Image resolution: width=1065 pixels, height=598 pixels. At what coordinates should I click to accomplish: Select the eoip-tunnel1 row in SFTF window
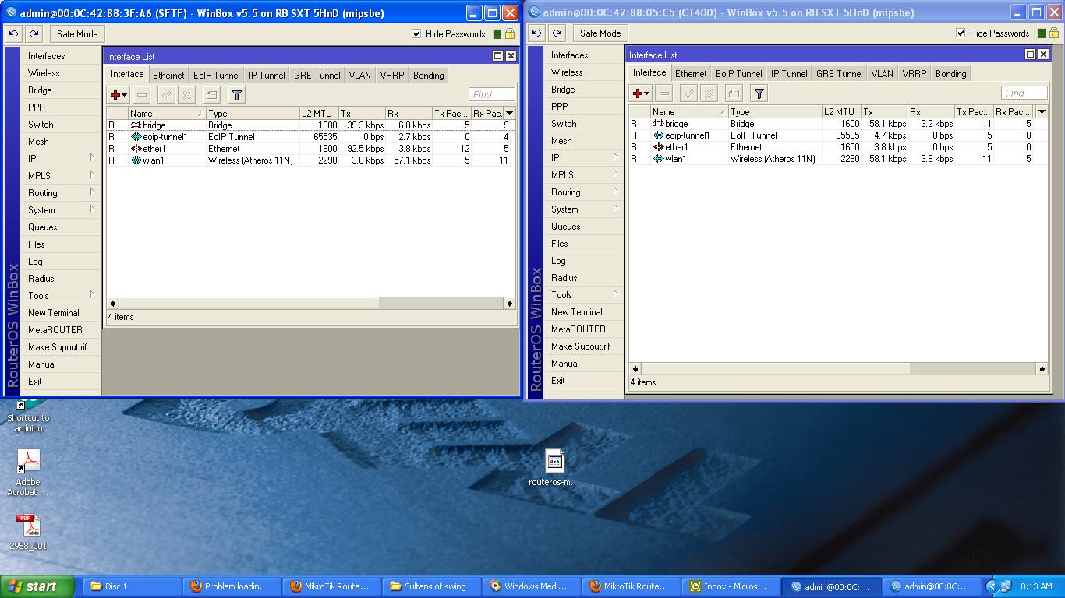point(310,137)
